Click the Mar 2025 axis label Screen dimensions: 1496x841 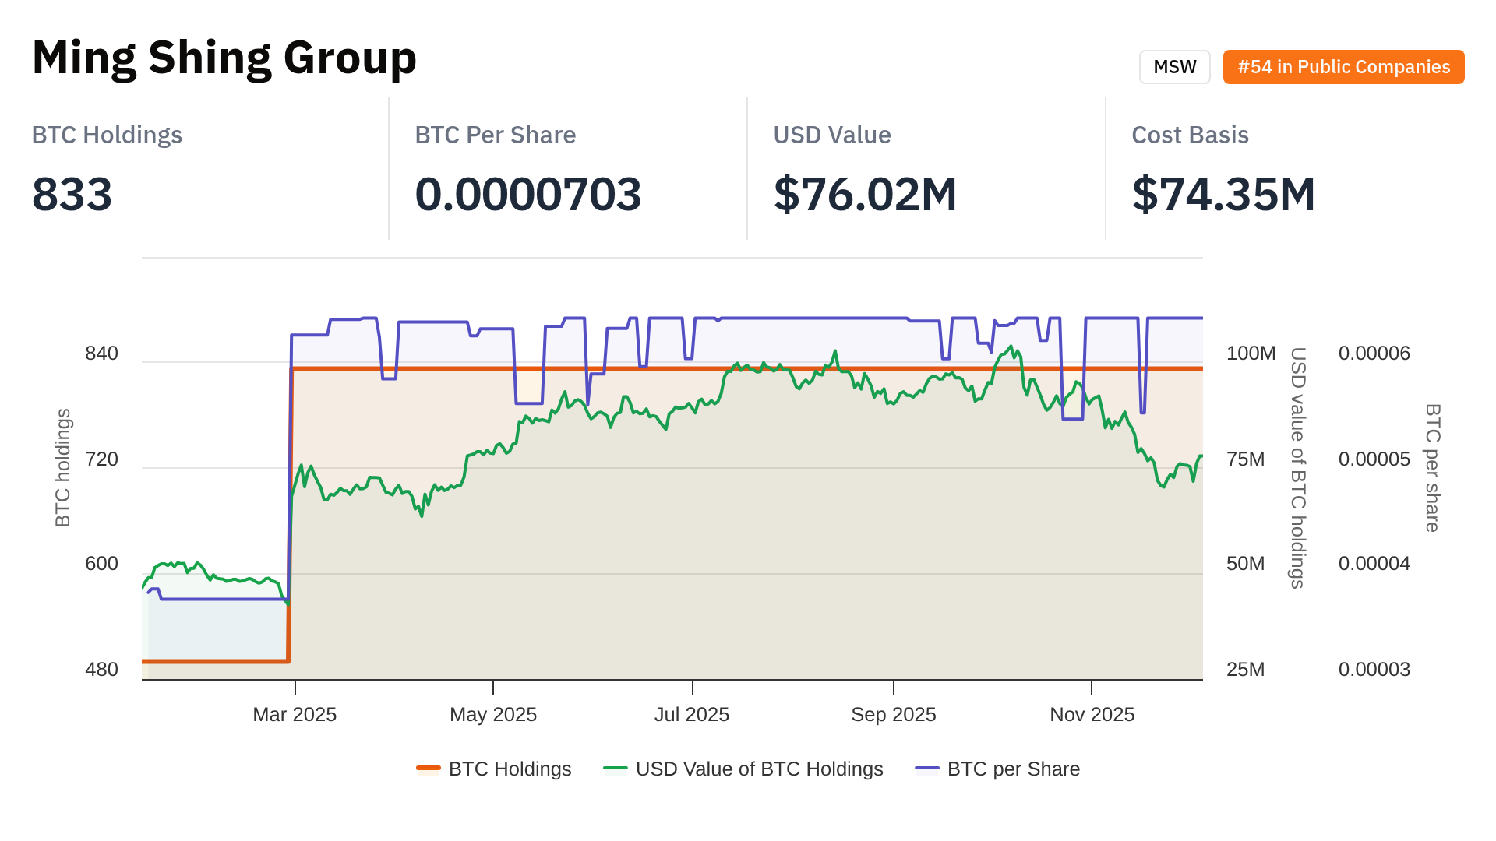click(x=295, y=714)
